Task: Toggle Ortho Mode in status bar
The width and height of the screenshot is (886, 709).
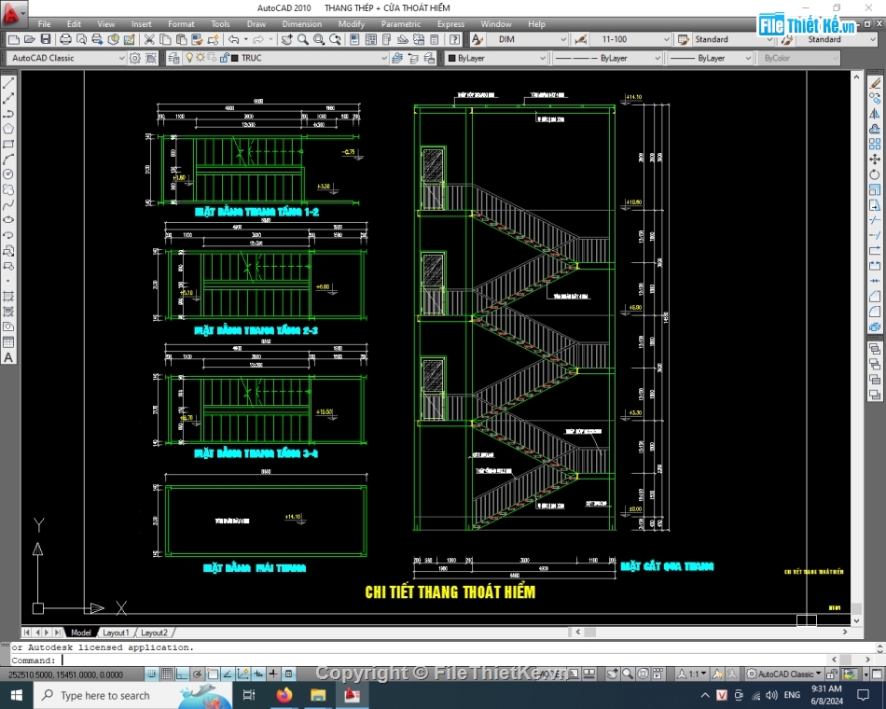Action: pyautogui.click(x=182, y=674)
